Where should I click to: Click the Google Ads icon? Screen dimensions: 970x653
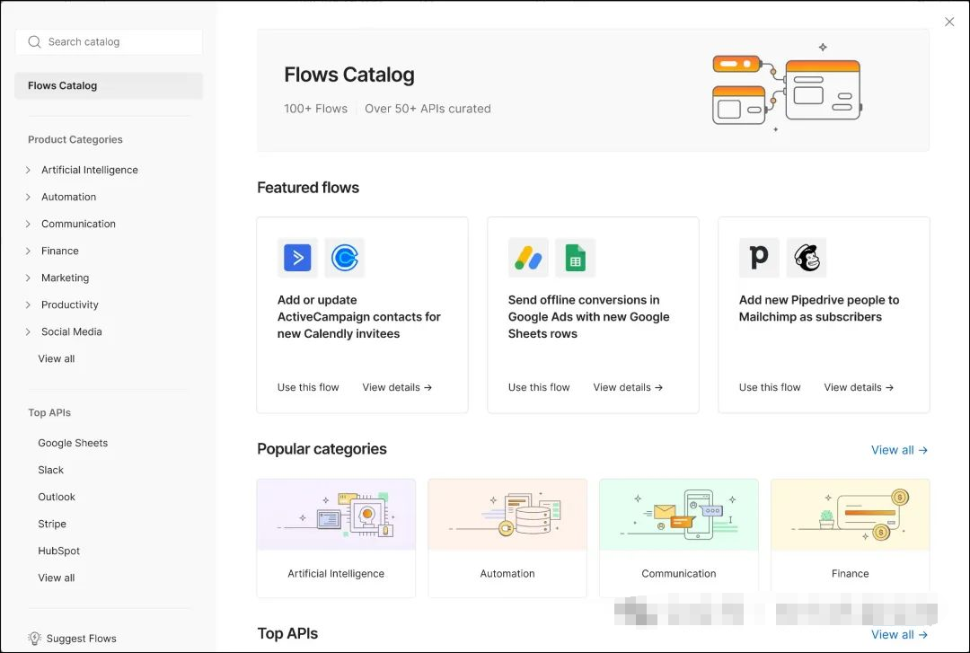pos(528,258)
